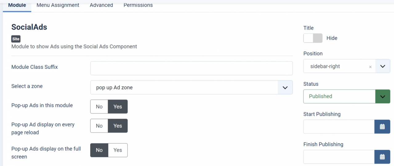Go to the Permissions tab
Viewport: 394px width, 166px height.
point(138,5)
